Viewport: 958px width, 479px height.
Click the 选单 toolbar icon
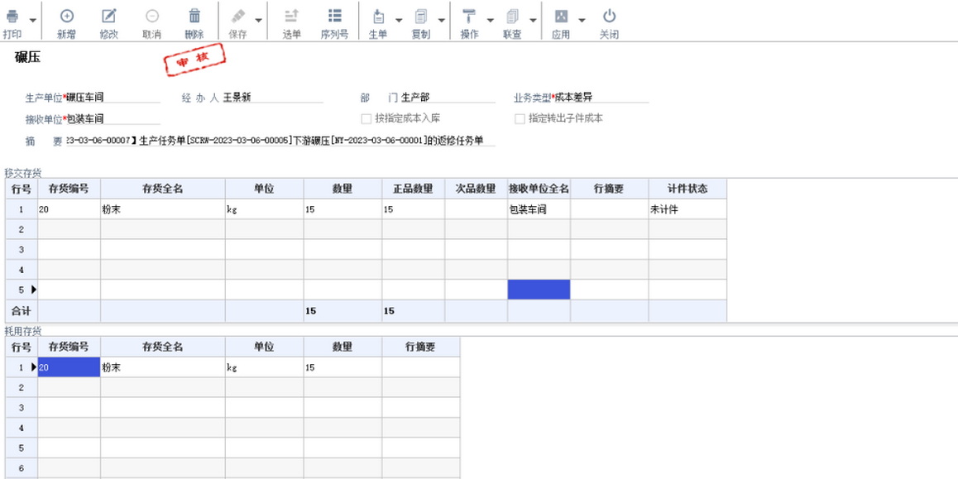pos(291,17)
